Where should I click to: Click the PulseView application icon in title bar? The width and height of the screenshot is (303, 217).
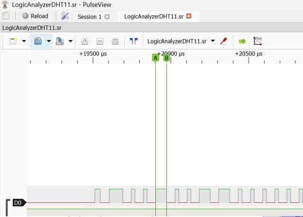click(5, 4)
